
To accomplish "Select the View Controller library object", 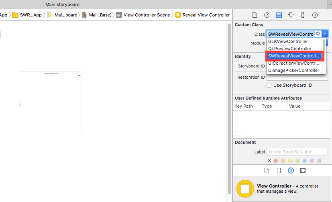I will coord(245,189).
